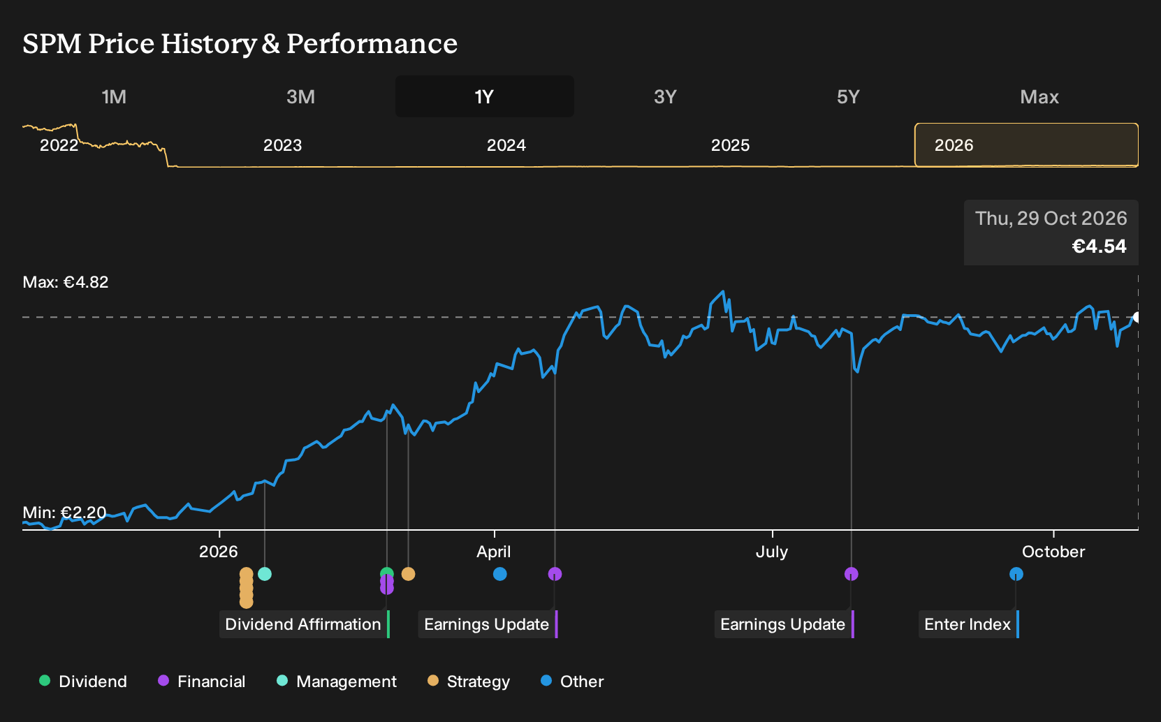This screenshot has width=1161, height=722.
Task: Jump to 2024 in the overview timeline
Action: click(x=506, y=145)
